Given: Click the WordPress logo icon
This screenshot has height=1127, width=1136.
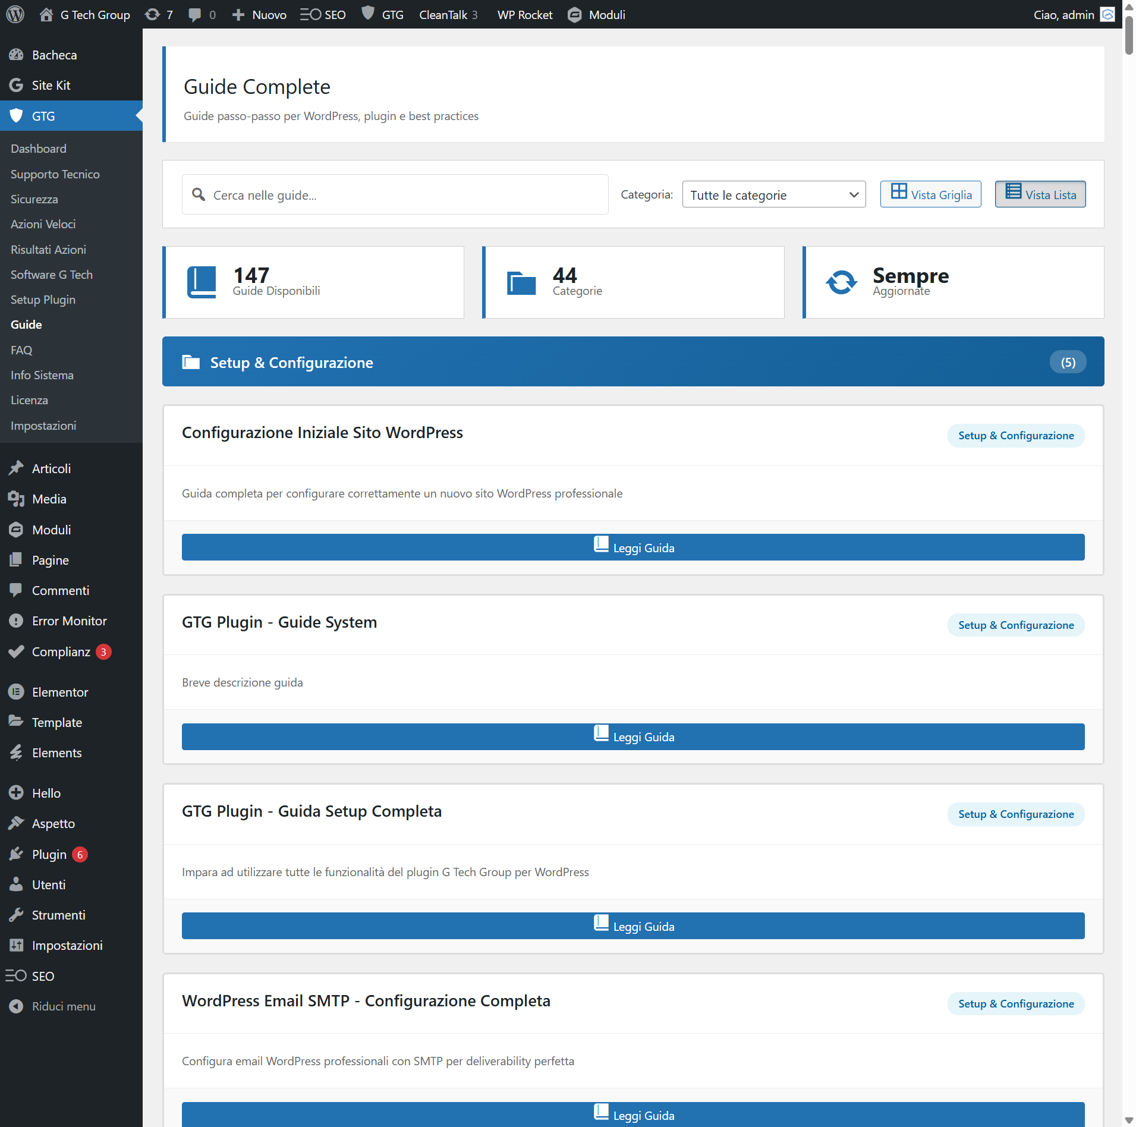Looking at the screenshot, I should click(x=15, y=14).
